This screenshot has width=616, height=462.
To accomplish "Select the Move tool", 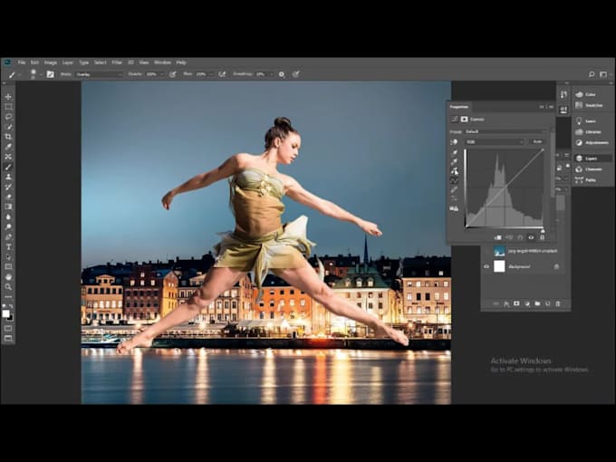I will click(x=8, y=97).
